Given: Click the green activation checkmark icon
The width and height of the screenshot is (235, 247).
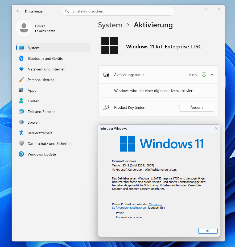Looking at the screenshot, I should pyautogui.click(x=204, y=74).
